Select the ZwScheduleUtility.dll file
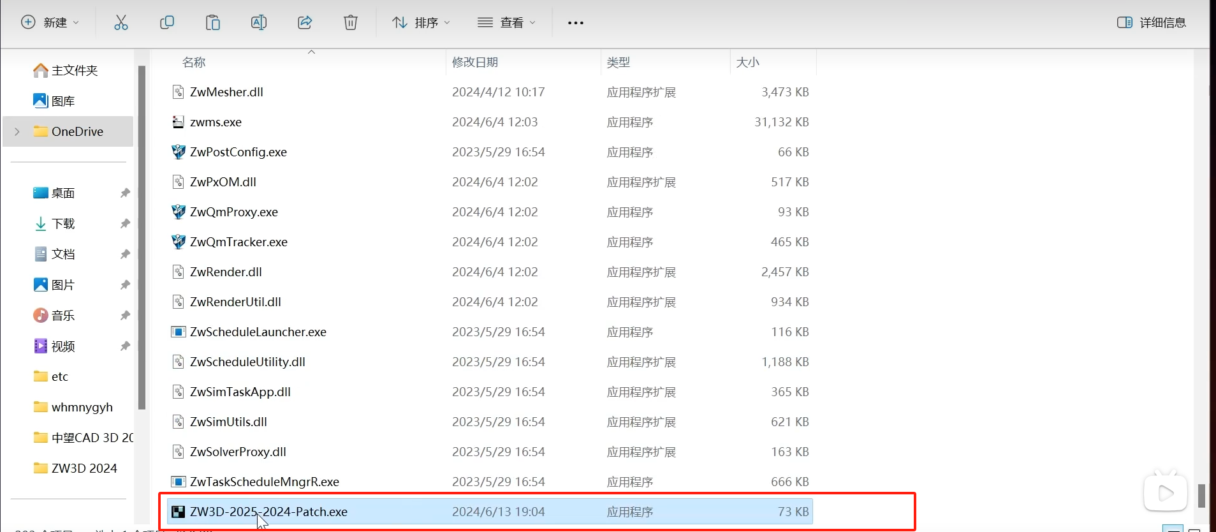This screenshot has width=1216, height=532. 247,362
